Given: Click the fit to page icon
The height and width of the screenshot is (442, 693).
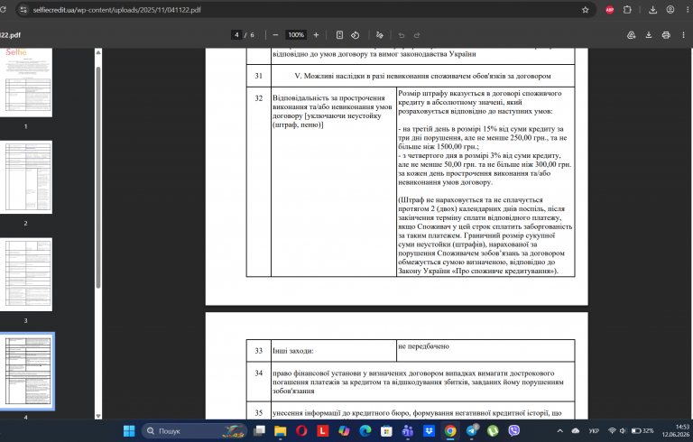Looking at the screenshot, I should coord(339,35).
